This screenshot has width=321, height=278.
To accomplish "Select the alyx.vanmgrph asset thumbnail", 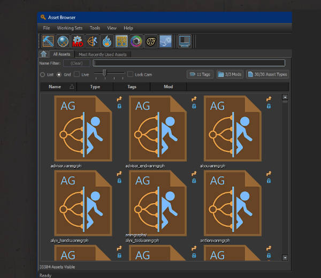I will [233, 128].
